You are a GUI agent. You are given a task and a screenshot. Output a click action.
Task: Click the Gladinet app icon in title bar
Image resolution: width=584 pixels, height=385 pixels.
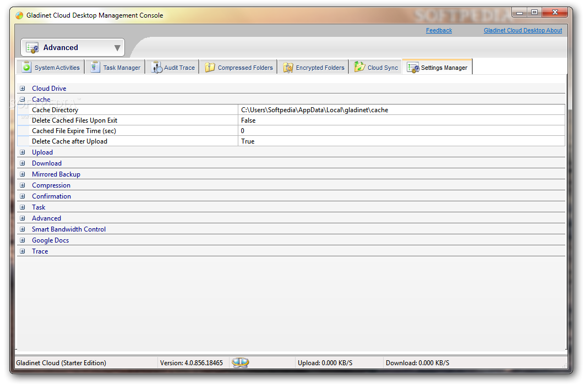click(x=19, y=15)
